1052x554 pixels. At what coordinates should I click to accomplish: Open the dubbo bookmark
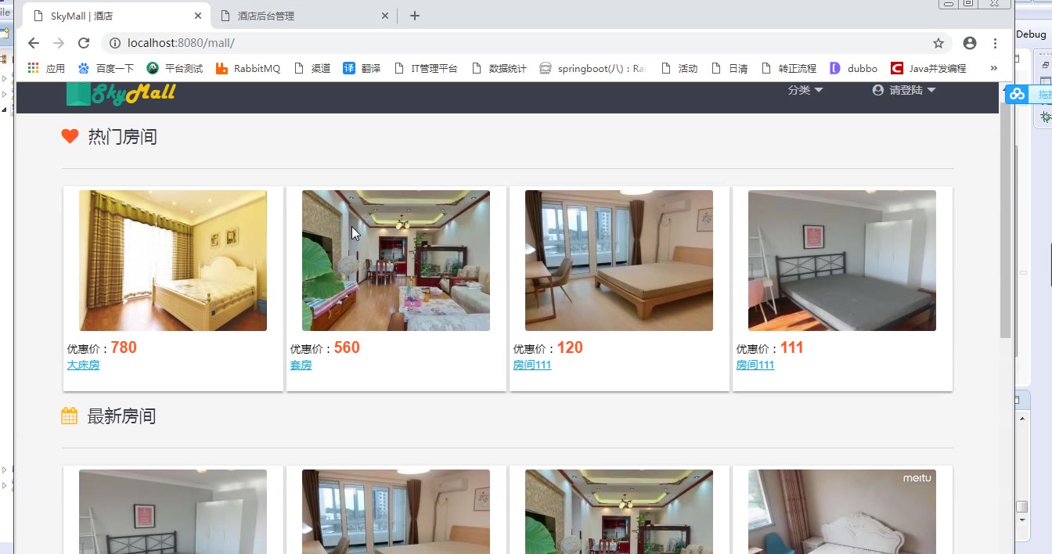click(x=853, y=68)
